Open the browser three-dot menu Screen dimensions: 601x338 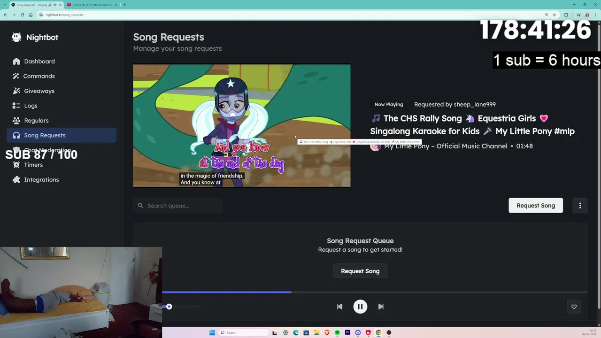[596, 15]
